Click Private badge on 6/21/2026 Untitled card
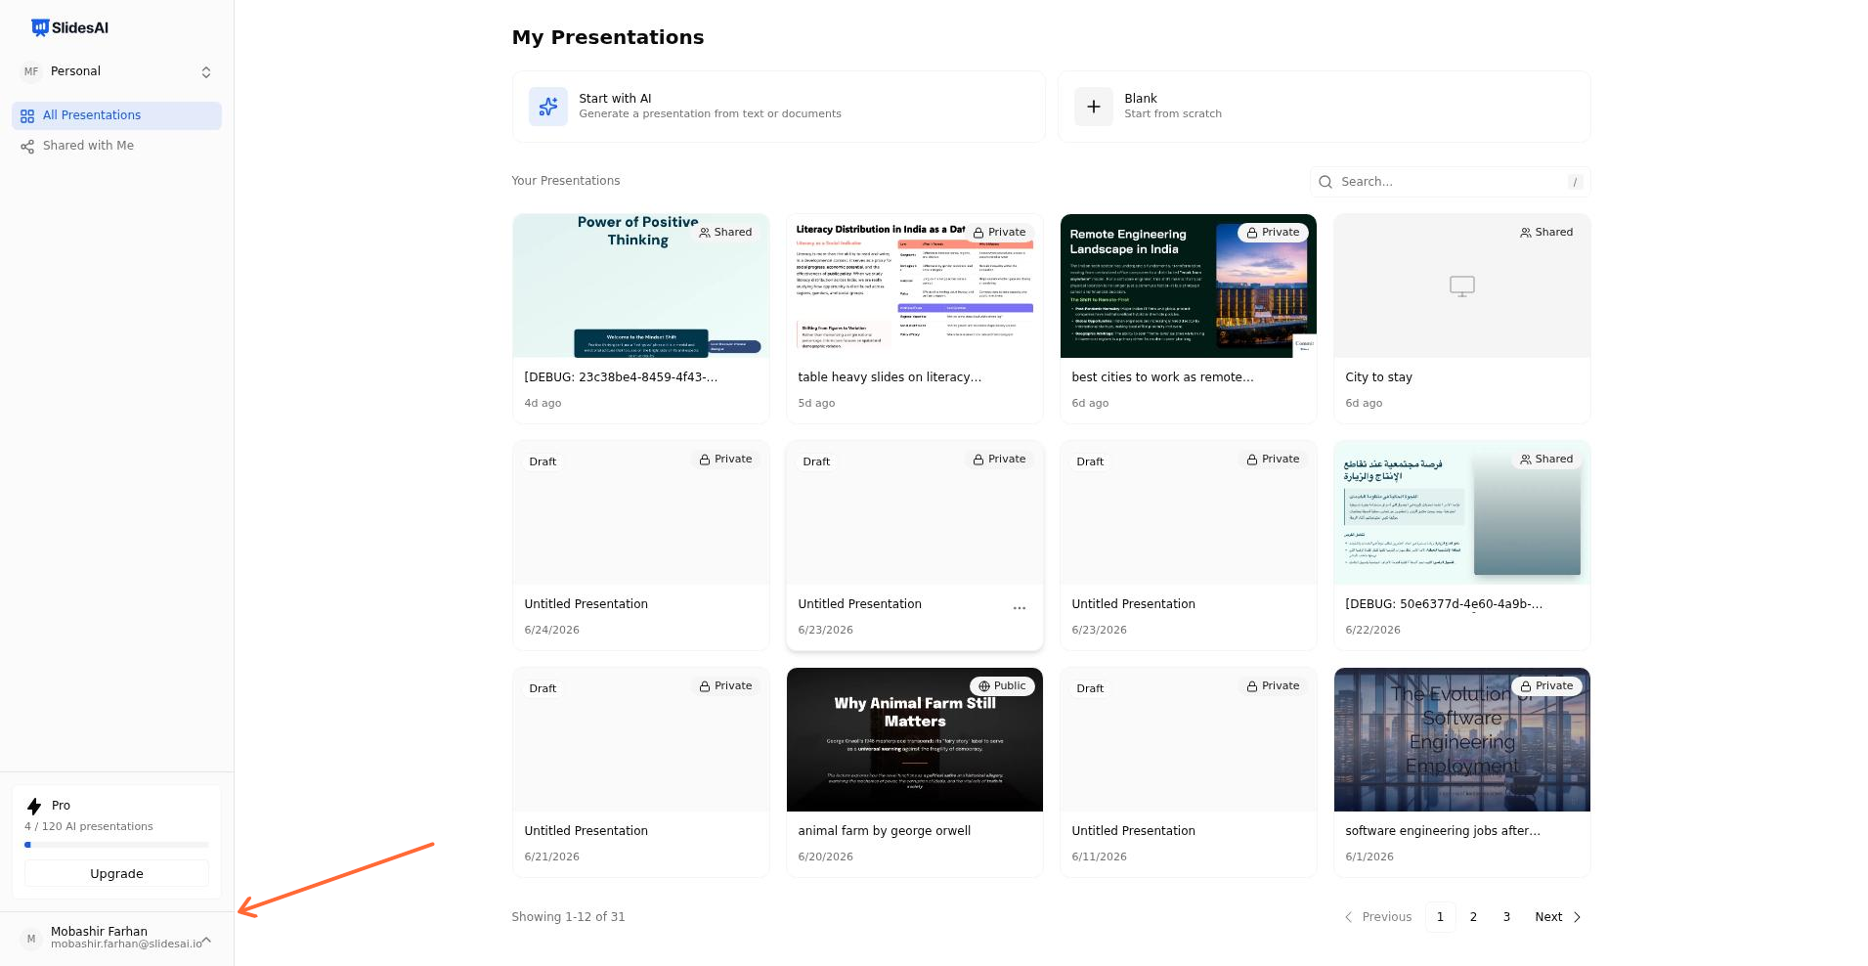The width and height of the screenshot is (1868, 966). [725, 686]
